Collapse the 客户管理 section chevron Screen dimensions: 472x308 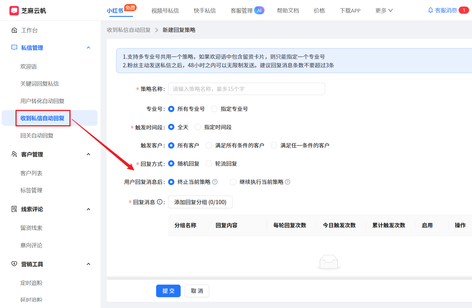tap(88, 154)
